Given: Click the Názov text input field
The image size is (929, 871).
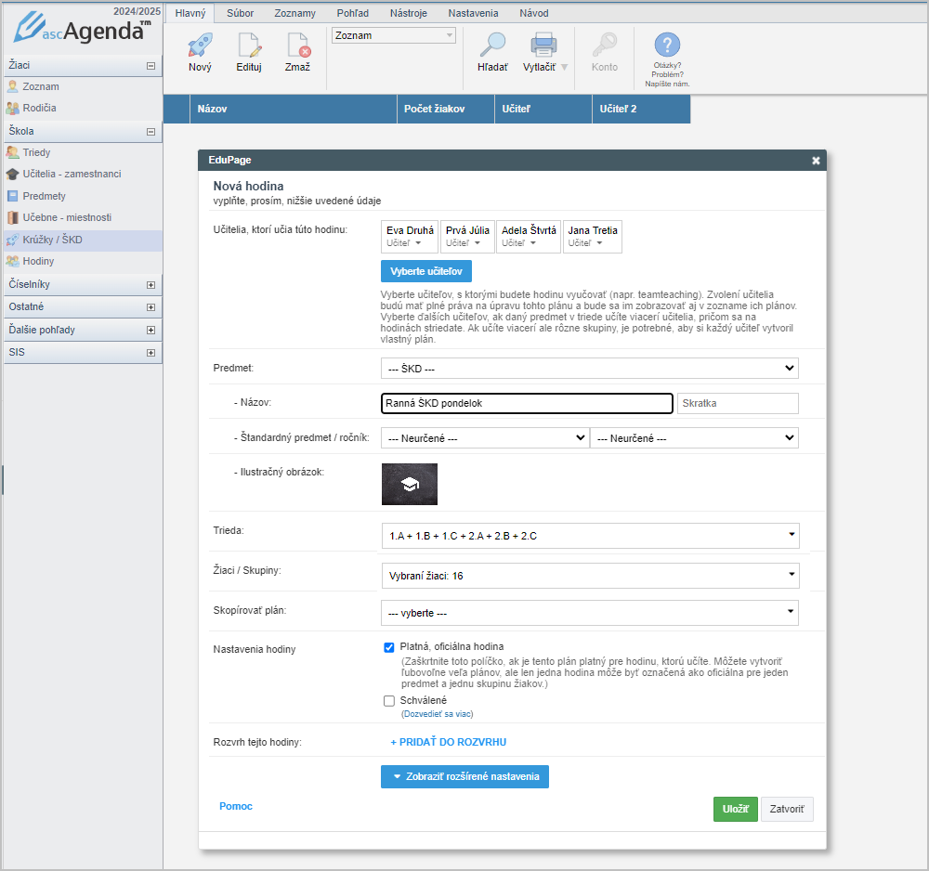Looking at the screenshot, I should point(527,403).
